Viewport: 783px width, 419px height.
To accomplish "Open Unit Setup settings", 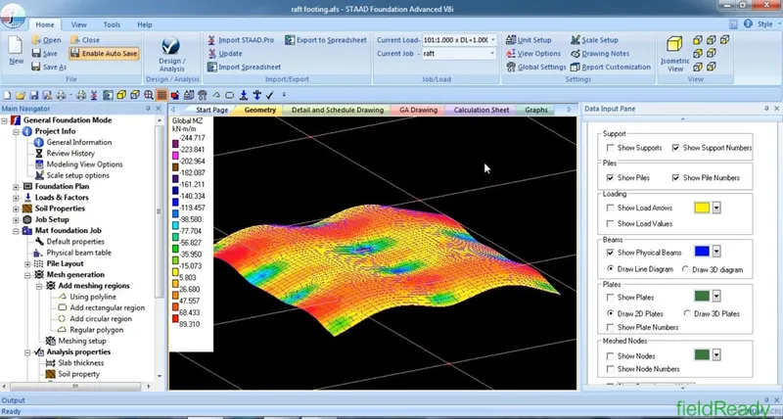I will click(x=529, y=40).
